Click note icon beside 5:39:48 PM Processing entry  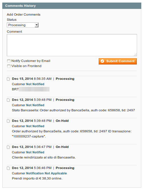pos(8,100)
